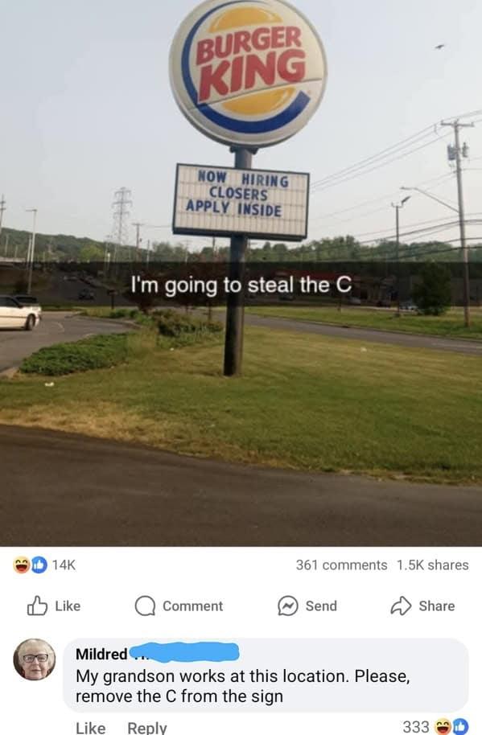Click the Share arrow icon
The image size is (482, 735).
401,606
